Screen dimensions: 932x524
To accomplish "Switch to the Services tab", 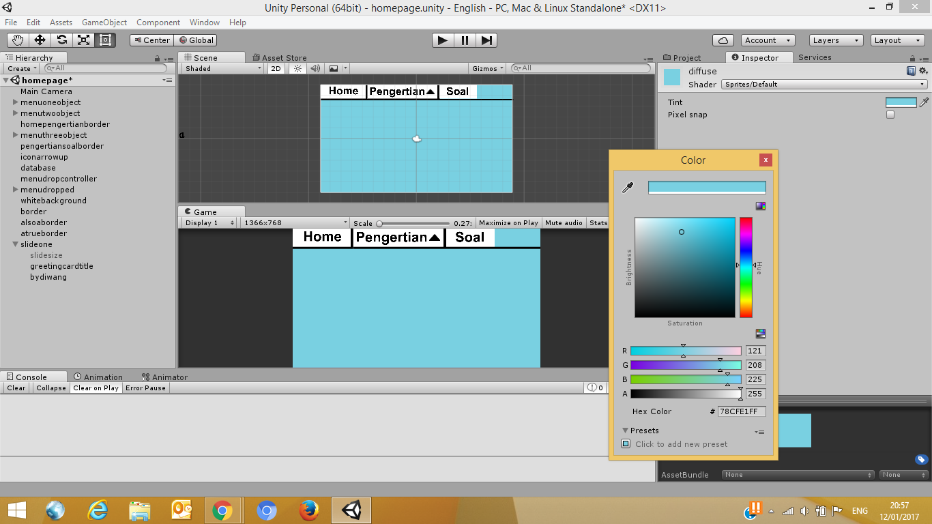I will coord(815,57).
